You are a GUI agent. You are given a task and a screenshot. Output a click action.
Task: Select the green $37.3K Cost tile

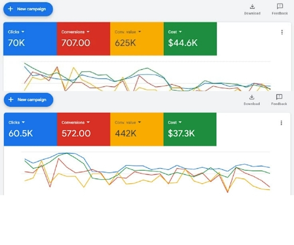(x=190, y=129)
